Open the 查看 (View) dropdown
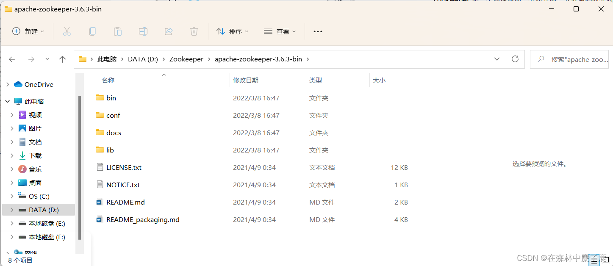The image size is (613, 266). coord(280,31)
